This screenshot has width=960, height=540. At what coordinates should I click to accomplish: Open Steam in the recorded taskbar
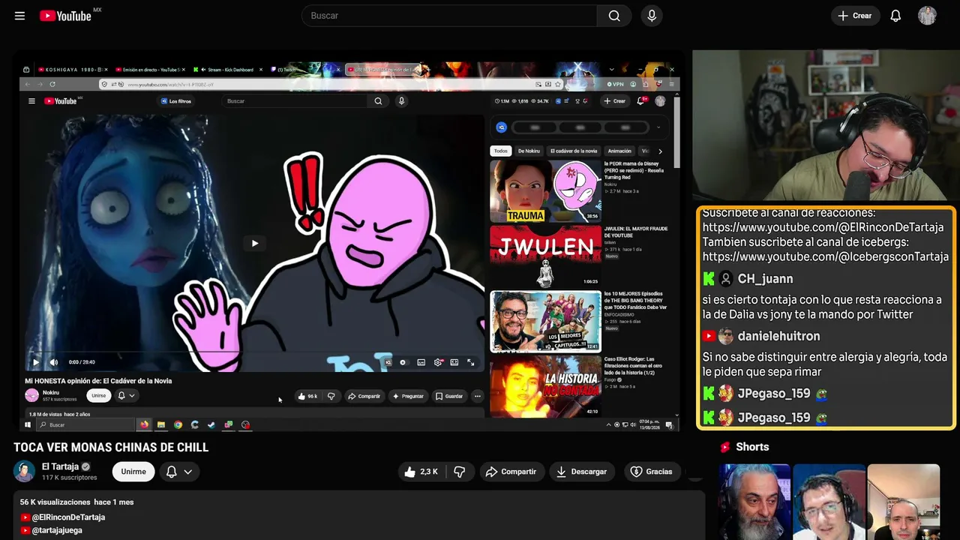211,425
